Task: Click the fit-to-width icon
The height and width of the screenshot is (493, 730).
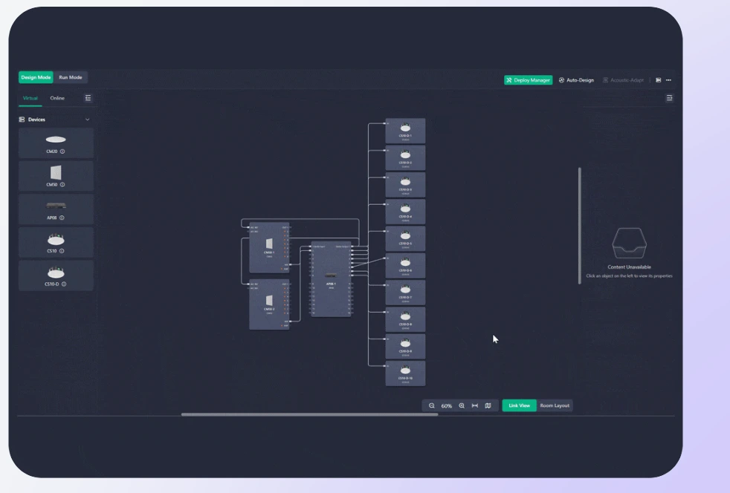Action: [475, 406]
